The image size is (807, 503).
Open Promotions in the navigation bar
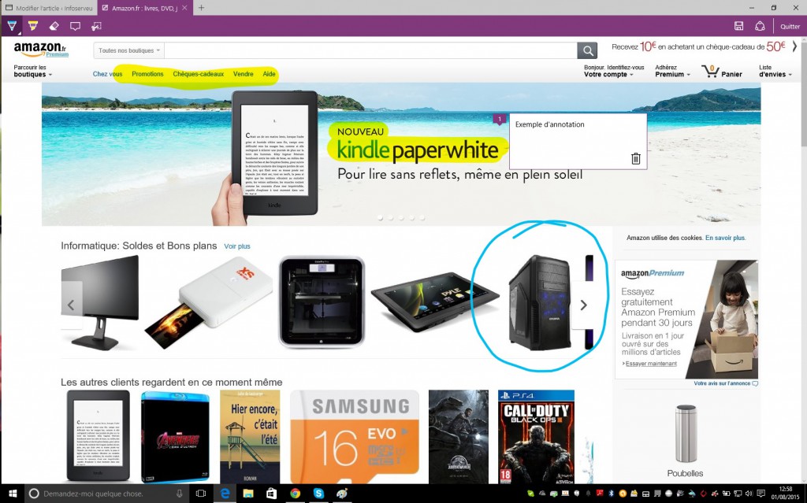coord(147,74)
